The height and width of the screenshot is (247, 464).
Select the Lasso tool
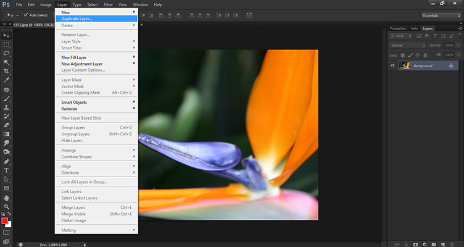(x=6, y=54)
